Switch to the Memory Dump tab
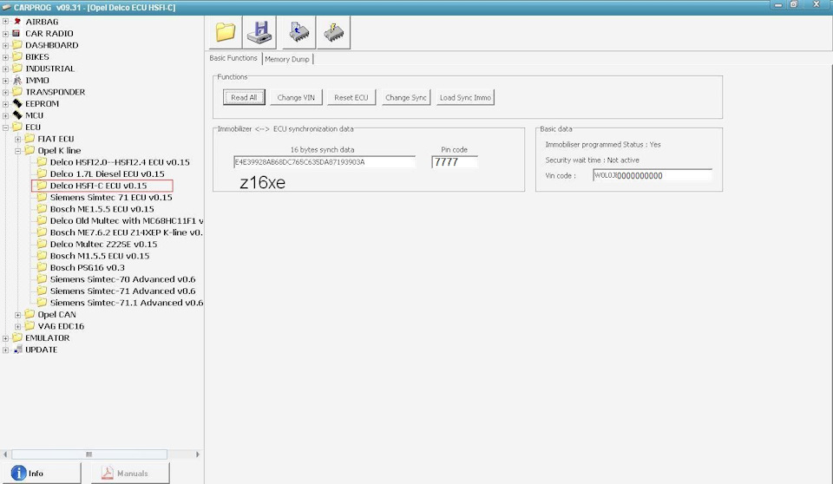This screenshot has width=833, height=484. 287,59
